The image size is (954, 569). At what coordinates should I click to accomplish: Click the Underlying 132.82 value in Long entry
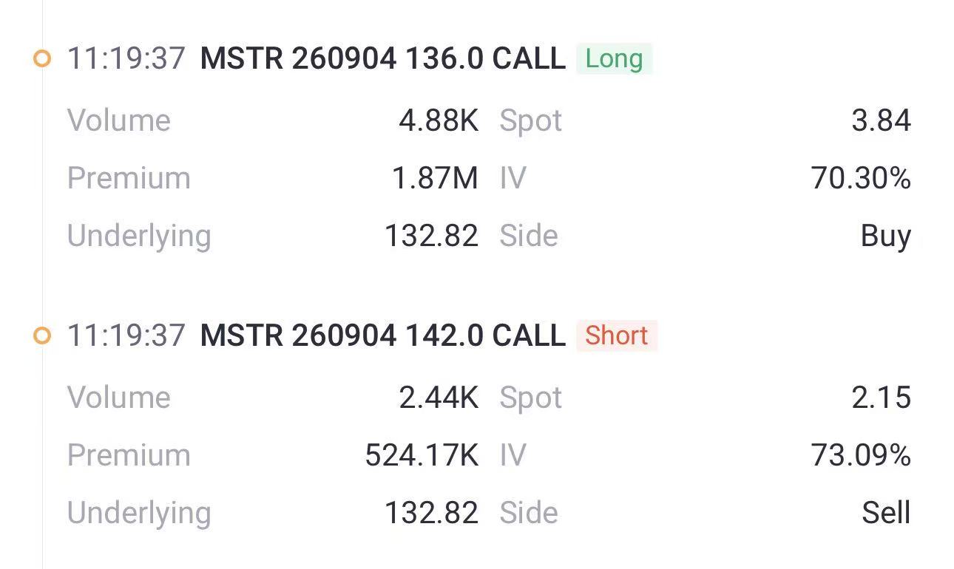tap(431, 236)
